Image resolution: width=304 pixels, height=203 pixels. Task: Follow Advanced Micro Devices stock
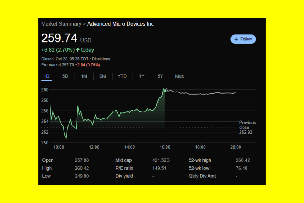(243, 39)
